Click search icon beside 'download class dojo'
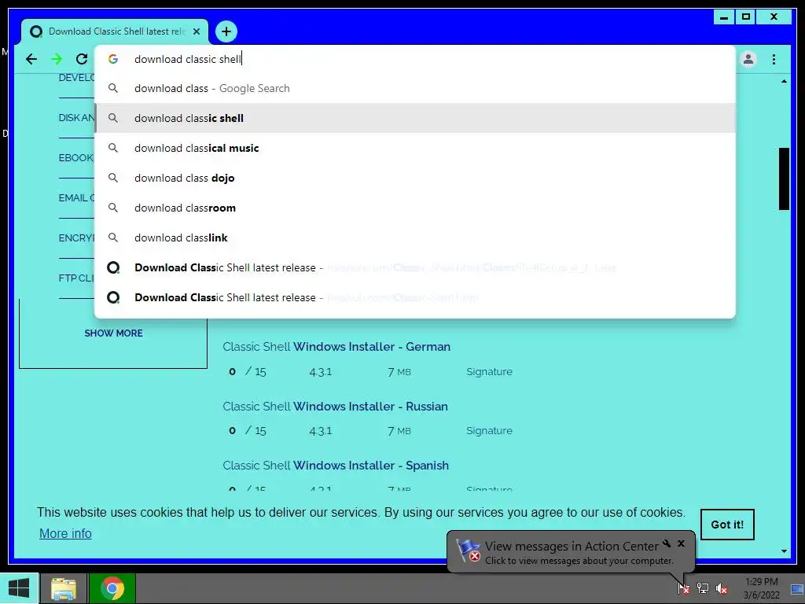805x604 pixels. (113, 178)
